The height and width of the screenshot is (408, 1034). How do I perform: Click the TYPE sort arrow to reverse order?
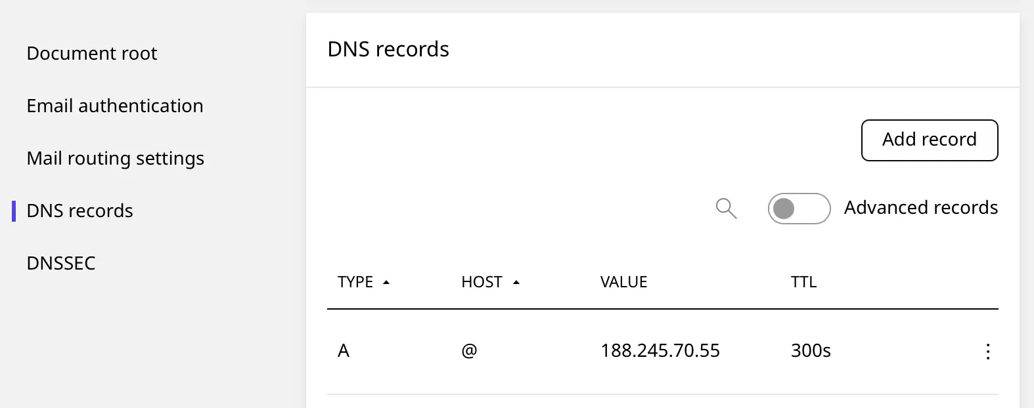(387, 281)
